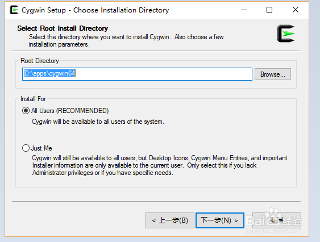Viewport: 320px width, 242px height.
Task: Click the installation parameters instruction text
Action: (x=126, y=40)
